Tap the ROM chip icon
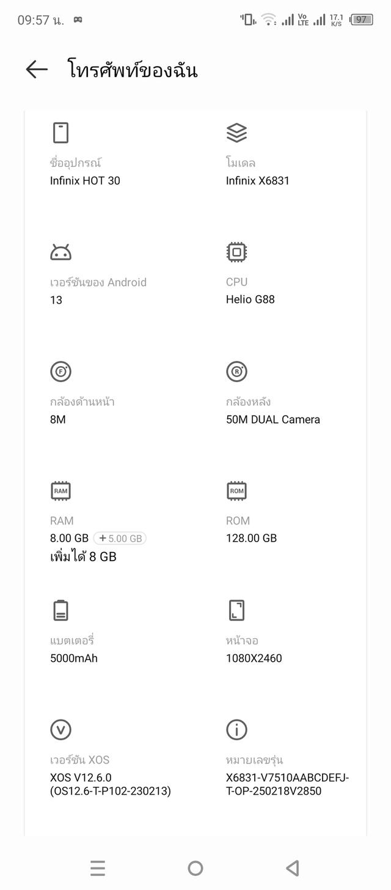The height and width of the screenshot is (890, 391). point(236,490)
